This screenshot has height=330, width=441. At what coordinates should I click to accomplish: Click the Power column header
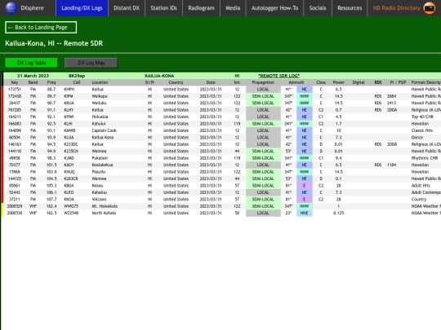point(339,82)
